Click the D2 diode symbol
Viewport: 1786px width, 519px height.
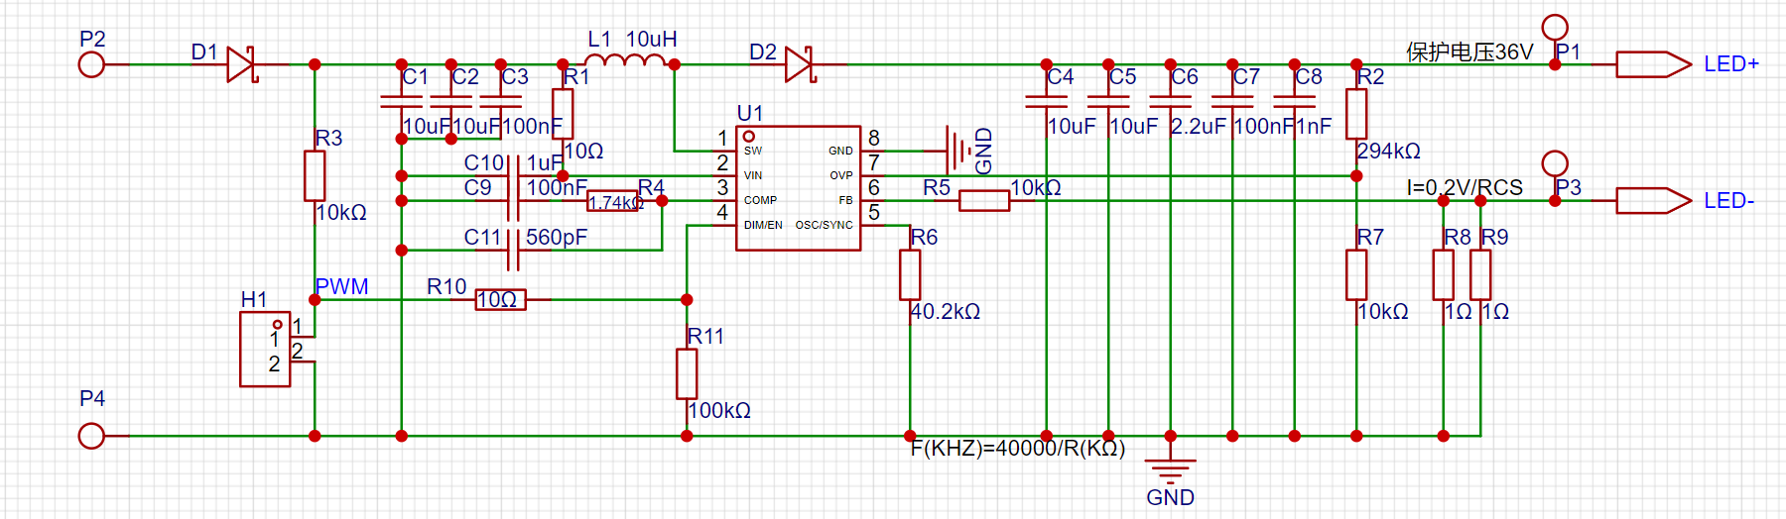pos(800,64)
